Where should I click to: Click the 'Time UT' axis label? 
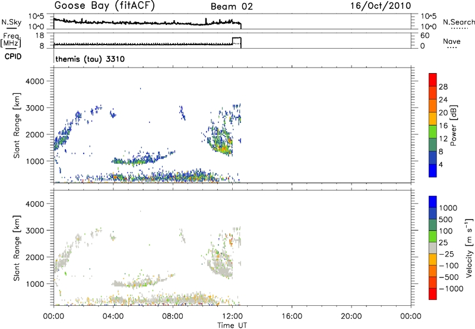232,325
